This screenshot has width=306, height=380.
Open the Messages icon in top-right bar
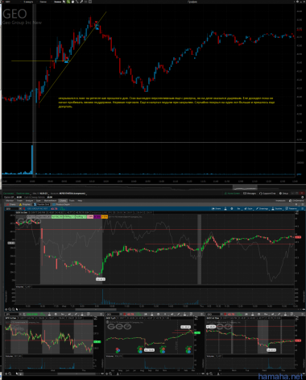(250, 194)
